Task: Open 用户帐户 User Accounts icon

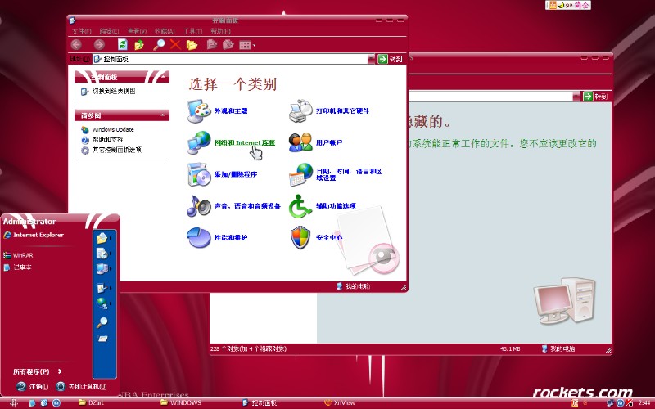Action: tap(300, 142)
